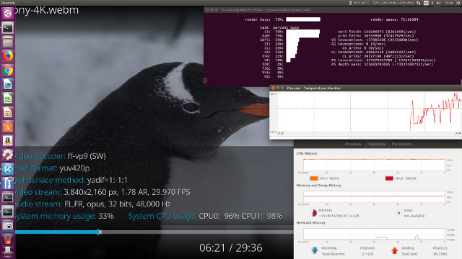This screenshot has height=259, width=462.
Task: Open the power session menu
Action: [x=458, y=3]
